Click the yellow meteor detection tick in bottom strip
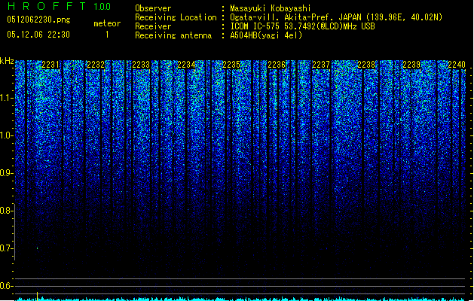The height and width of the screenshot is (301, 474). (x=37, y=296)
